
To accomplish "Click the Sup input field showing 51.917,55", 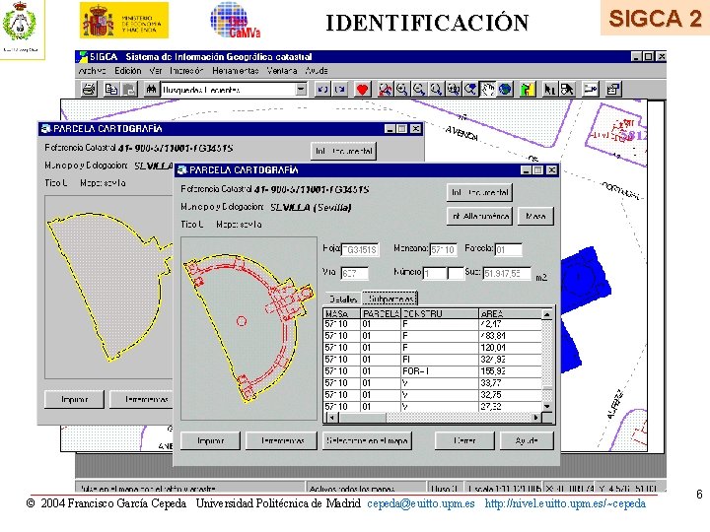I will 507,273.
